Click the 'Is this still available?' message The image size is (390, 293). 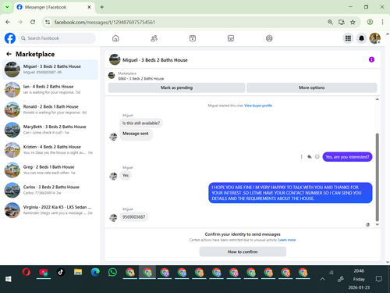141,123
